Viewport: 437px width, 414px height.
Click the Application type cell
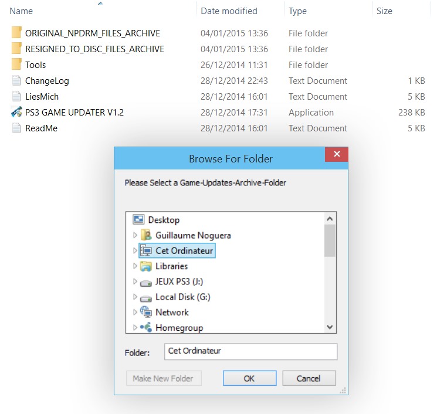tap(311, 113)
